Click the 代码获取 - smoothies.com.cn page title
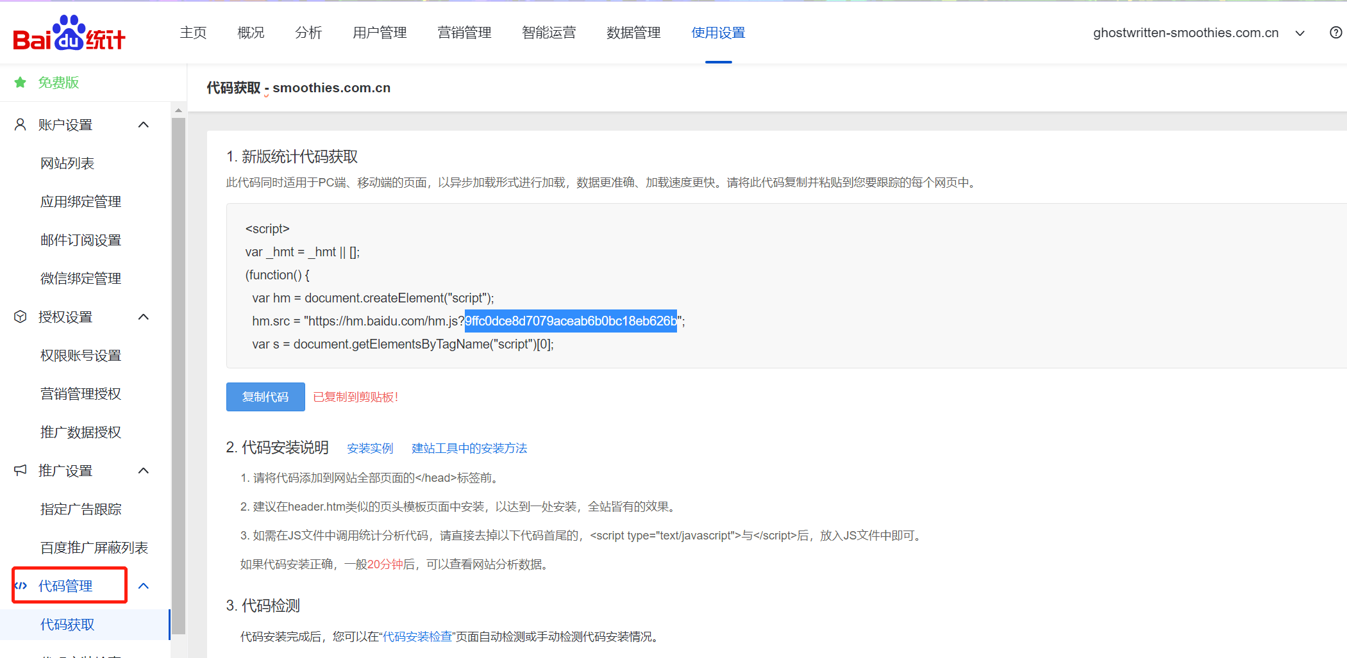 tap(298, 88)
